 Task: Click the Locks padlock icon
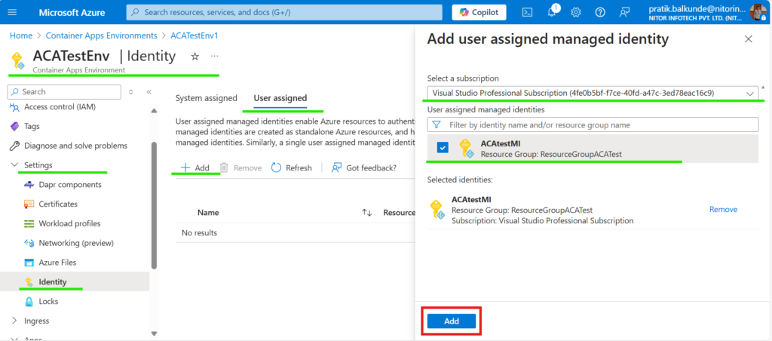click(x=29, y=302)
